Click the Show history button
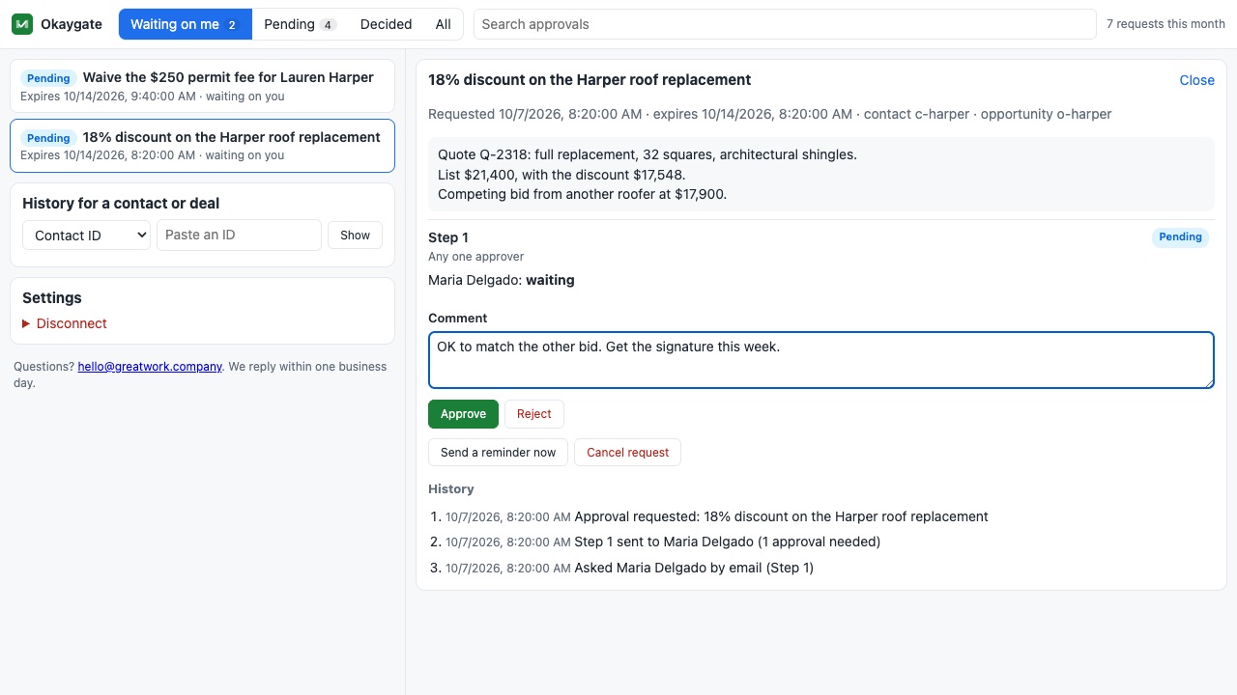 pyautogui.click(x=355, y=236)
